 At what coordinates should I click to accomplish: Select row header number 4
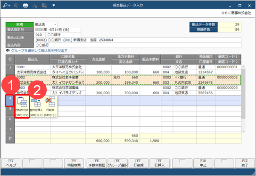click(10, 101)
